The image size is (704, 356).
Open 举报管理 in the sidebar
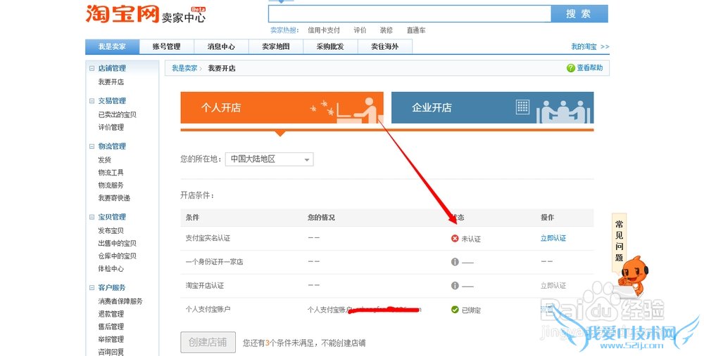point(111,339)
